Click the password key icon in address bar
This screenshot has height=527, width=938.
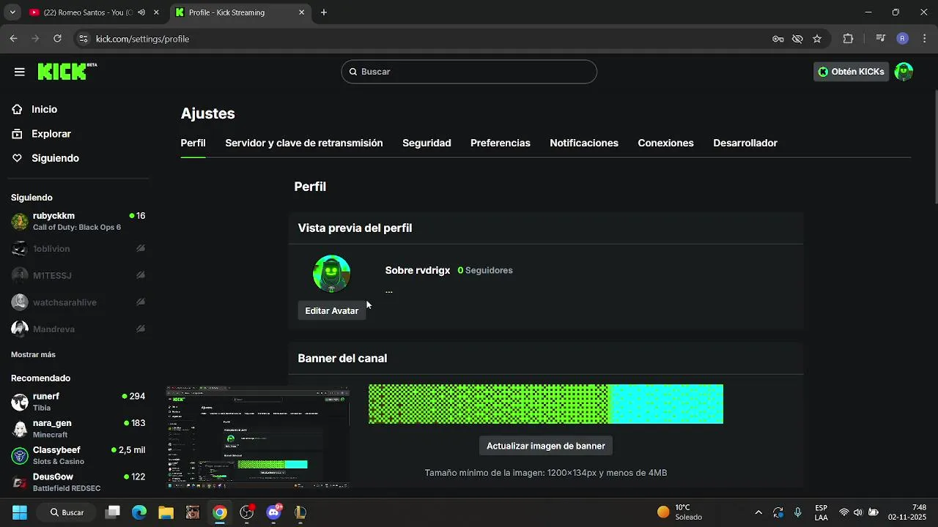(778, 39)
